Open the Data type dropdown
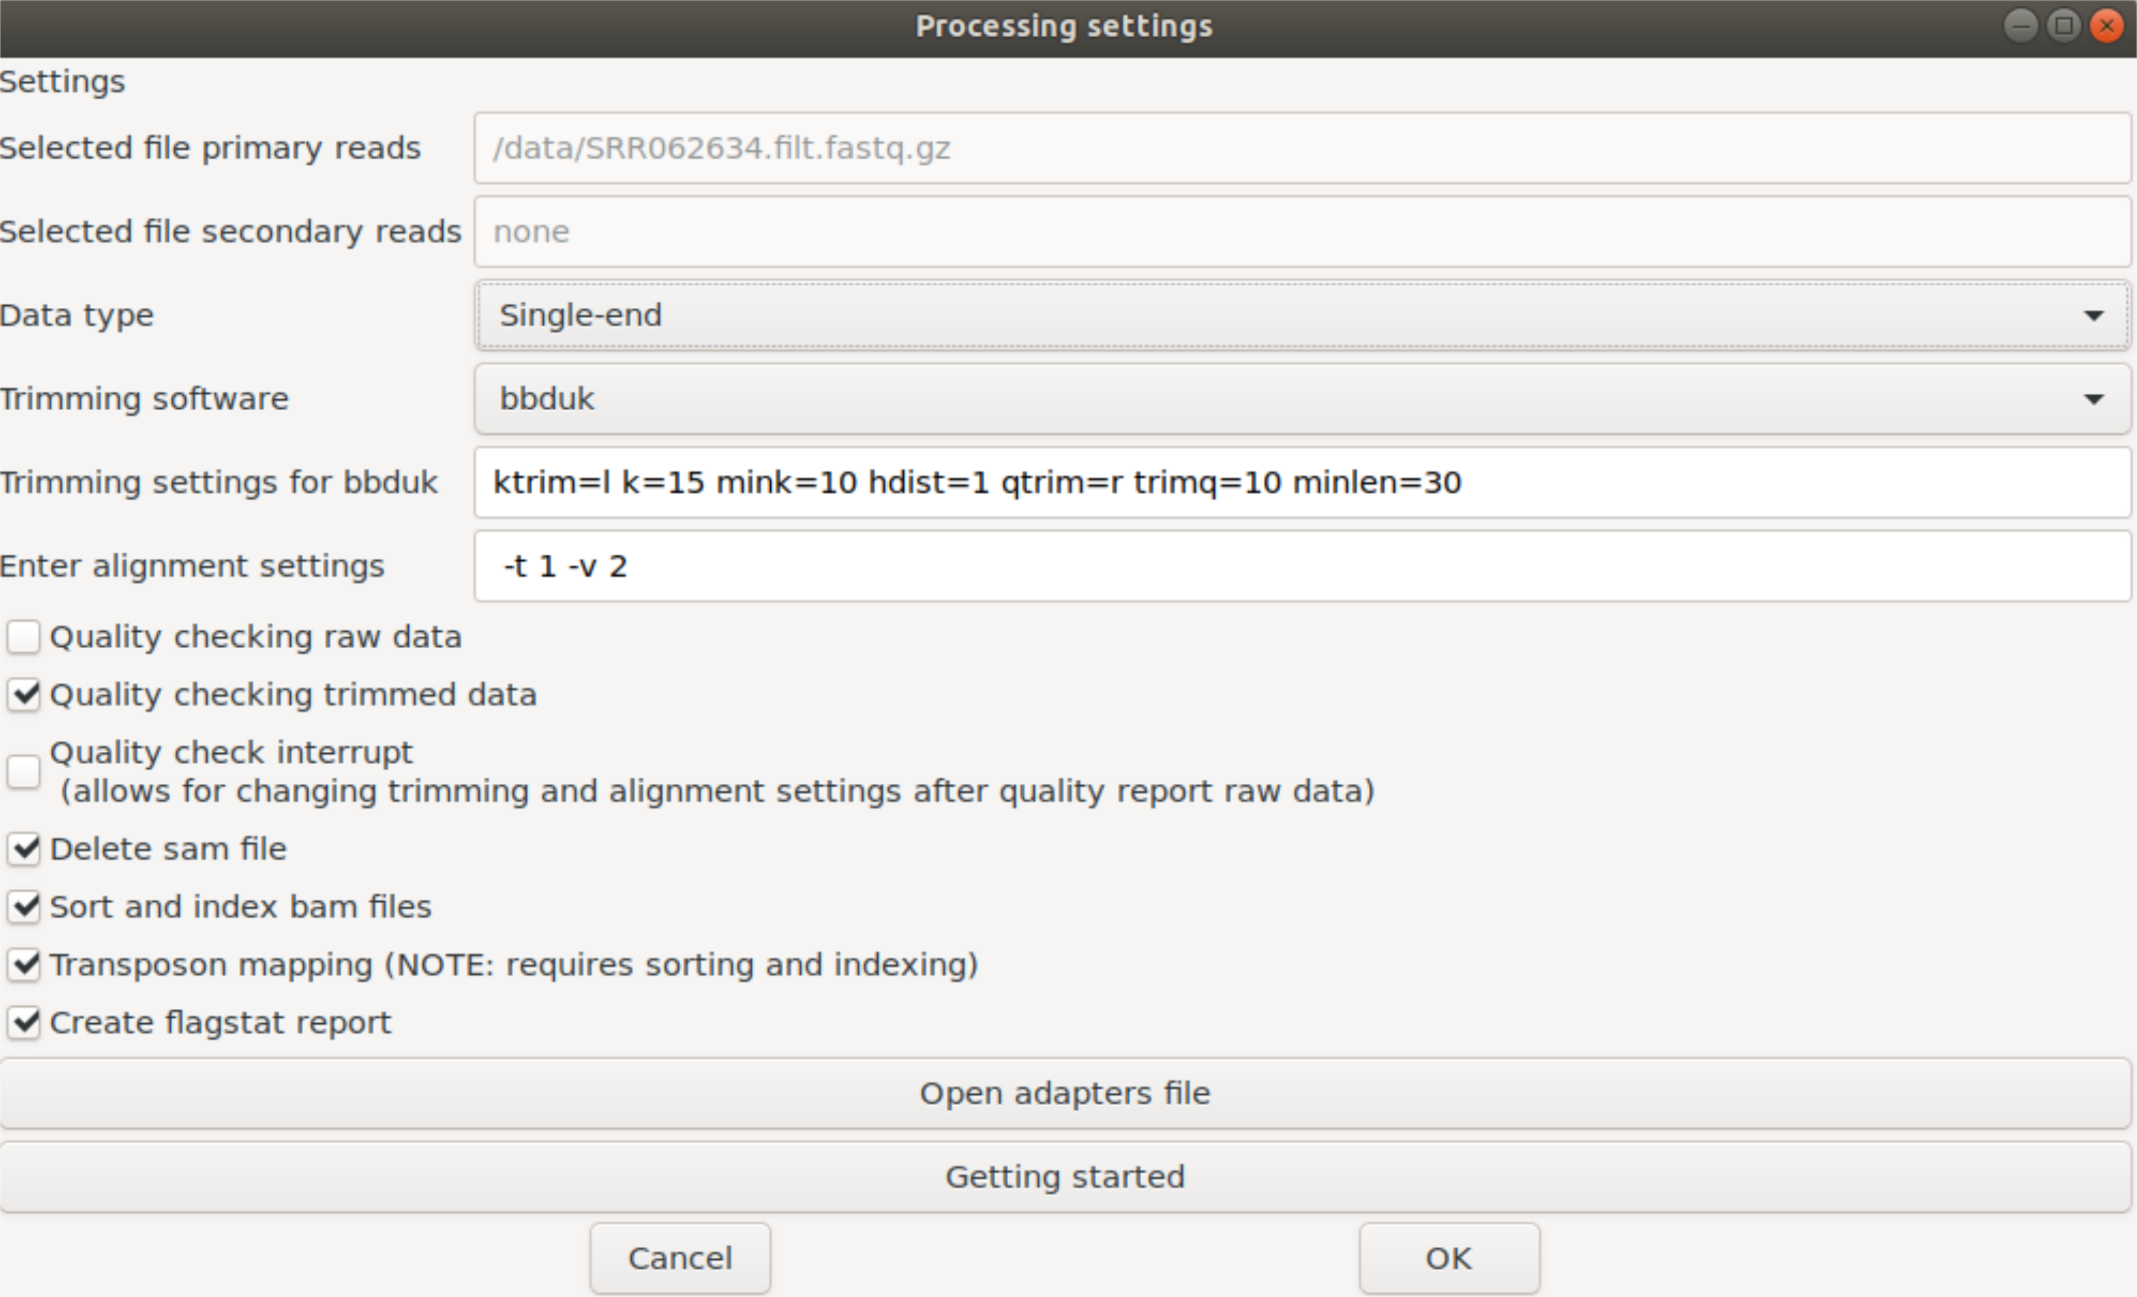The width and height of the screenshot is (2137, 1297). click(1301, 315)
